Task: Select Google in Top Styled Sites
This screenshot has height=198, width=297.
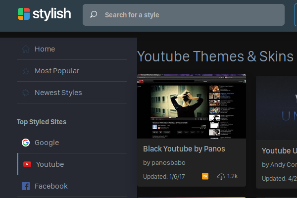Action: [72, 143]
